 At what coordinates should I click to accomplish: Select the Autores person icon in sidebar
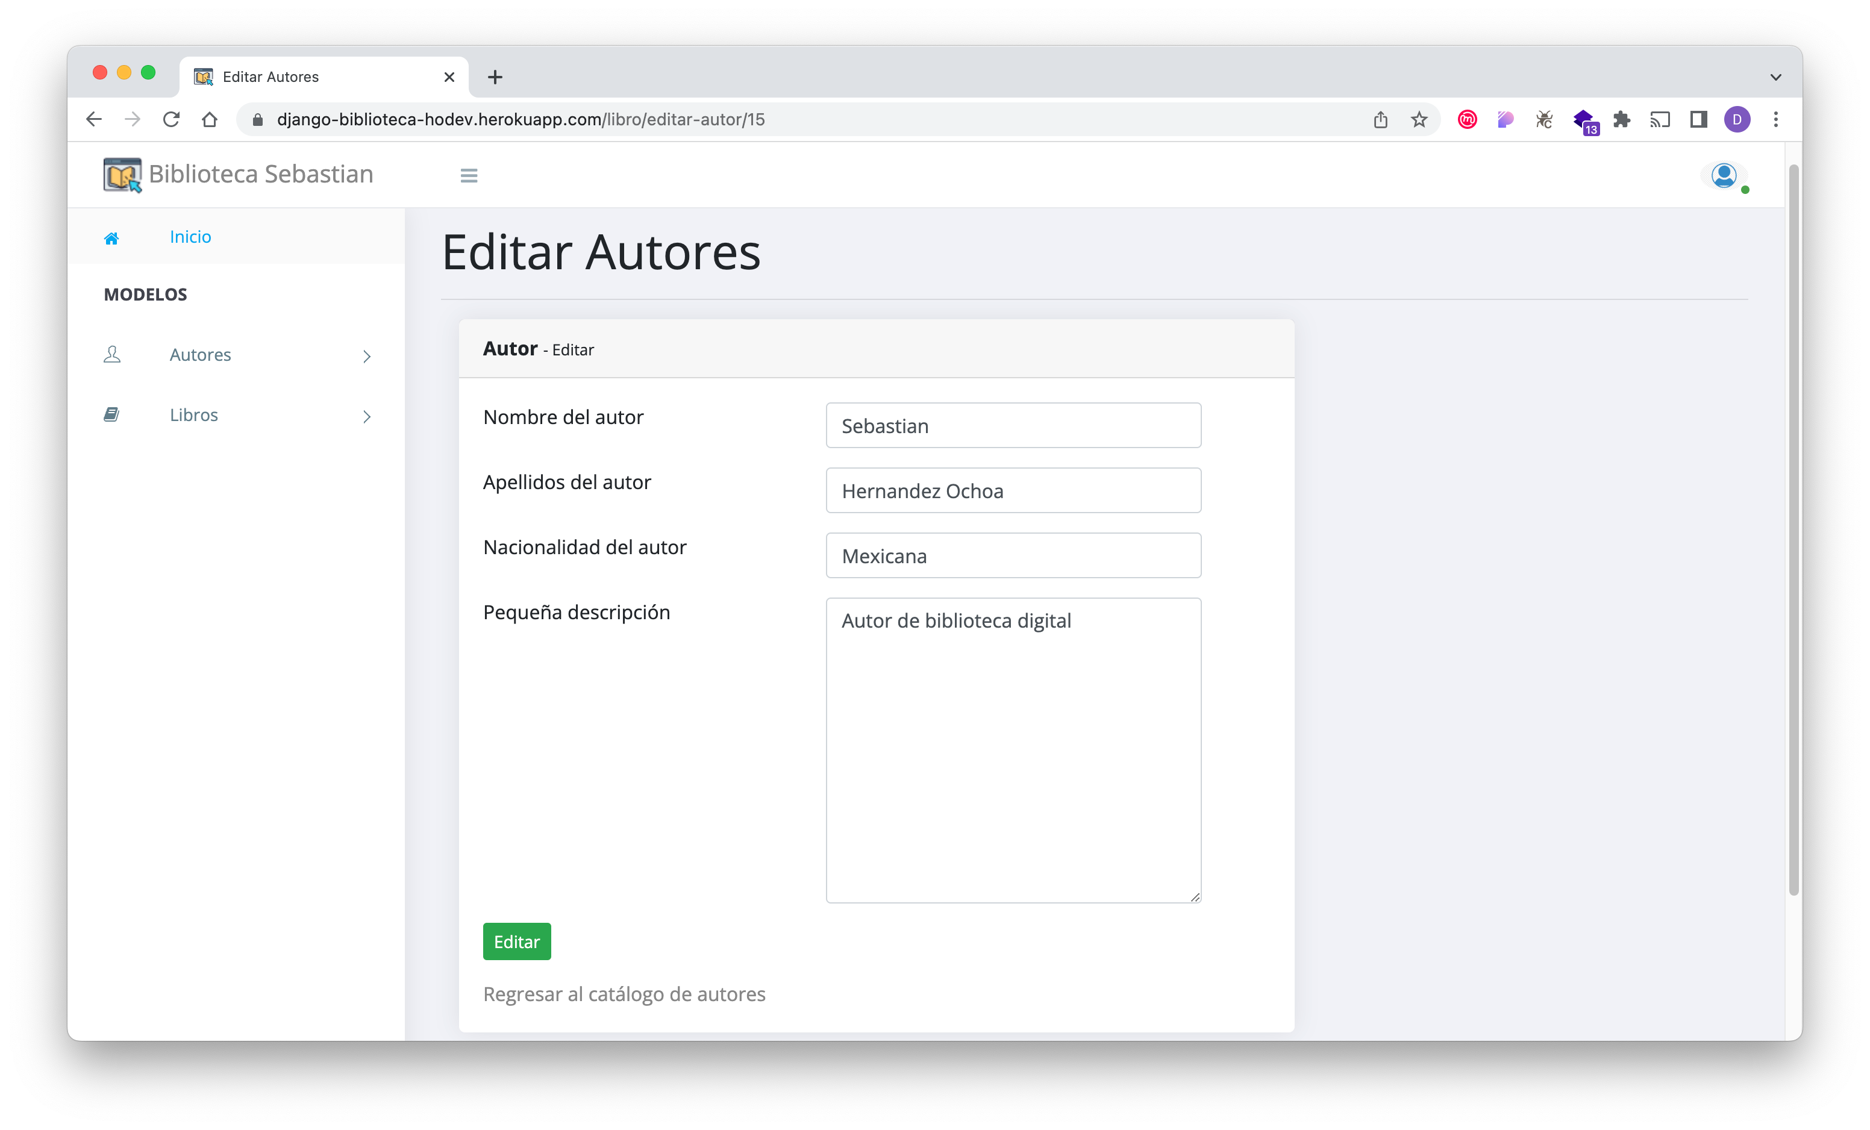(x=111, y=354)
